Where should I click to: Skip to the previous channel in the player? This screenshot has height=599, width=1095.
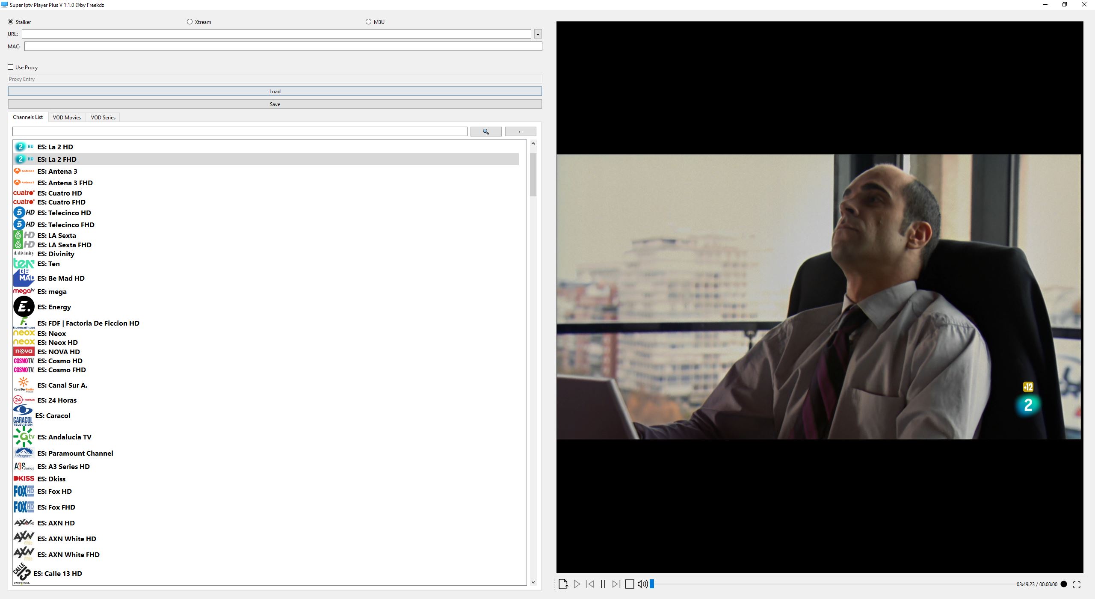[x=590, y=584]
